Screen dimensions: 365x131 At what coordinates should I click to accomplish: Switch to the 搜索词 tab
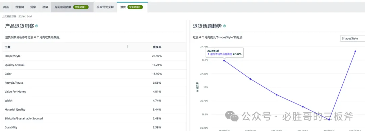coord(20,7)
